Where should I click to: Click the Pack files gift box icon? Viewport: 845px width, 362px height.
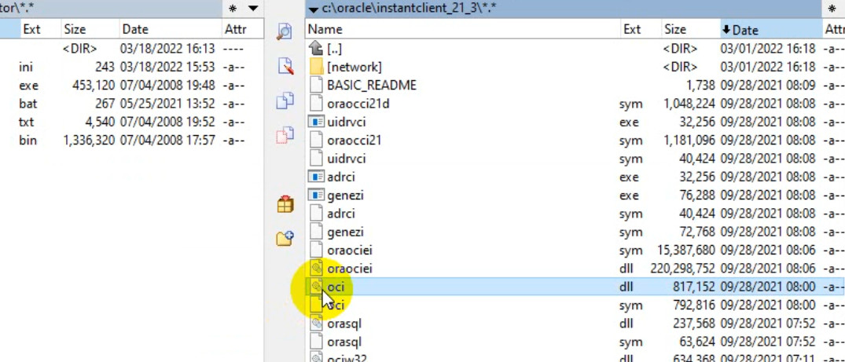(285, 204)
